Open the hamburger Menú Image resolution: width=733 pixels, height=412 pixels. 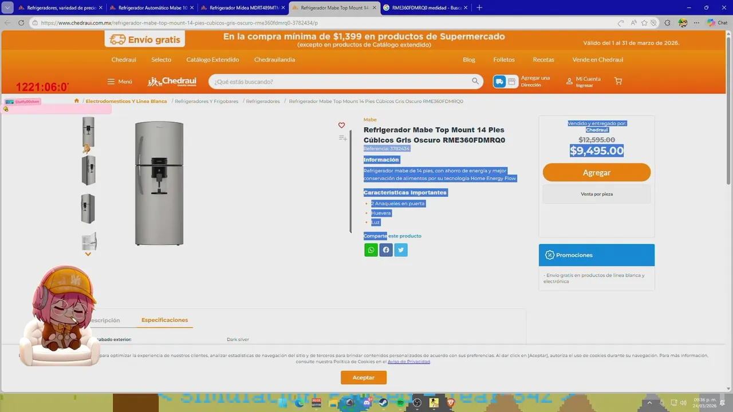click(x=120, y=81)
